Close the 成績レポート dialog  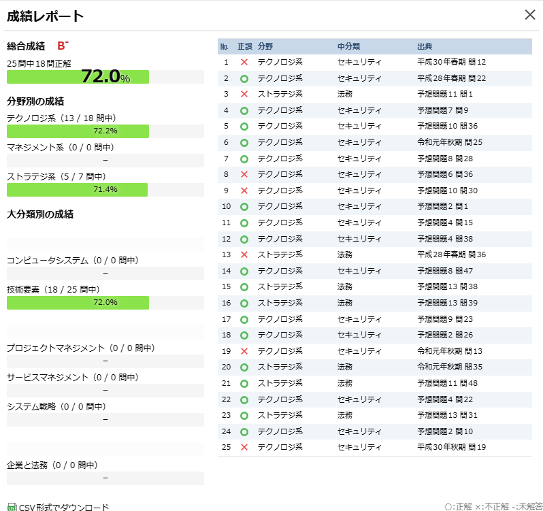pos(530,15)
